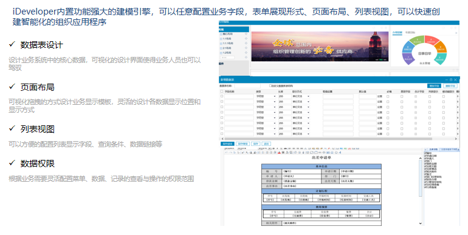Open the 显示方式 dropdown in the second field row
Viewport: 468px width, 235px height.
pos(301,102)
